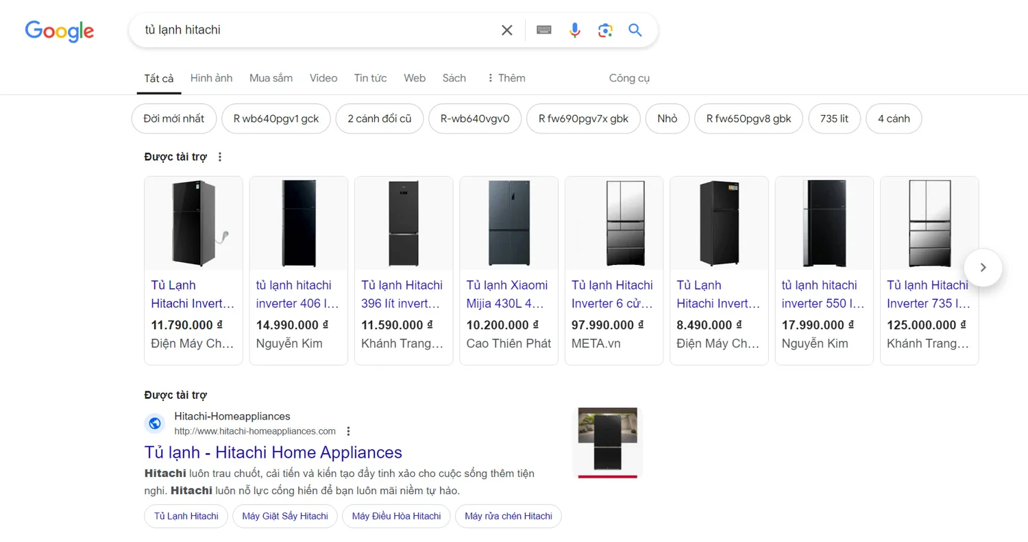Apply the 735 lít filter chip
The image size is (1028, 542).
click(834, 118)
